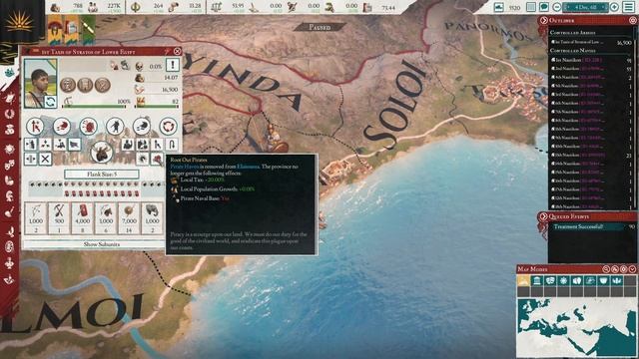Image resolution: width=639 pixels, height=359 pixels.
Task: Click the standing soldier ability circle icon
Action: pos(115,127)
